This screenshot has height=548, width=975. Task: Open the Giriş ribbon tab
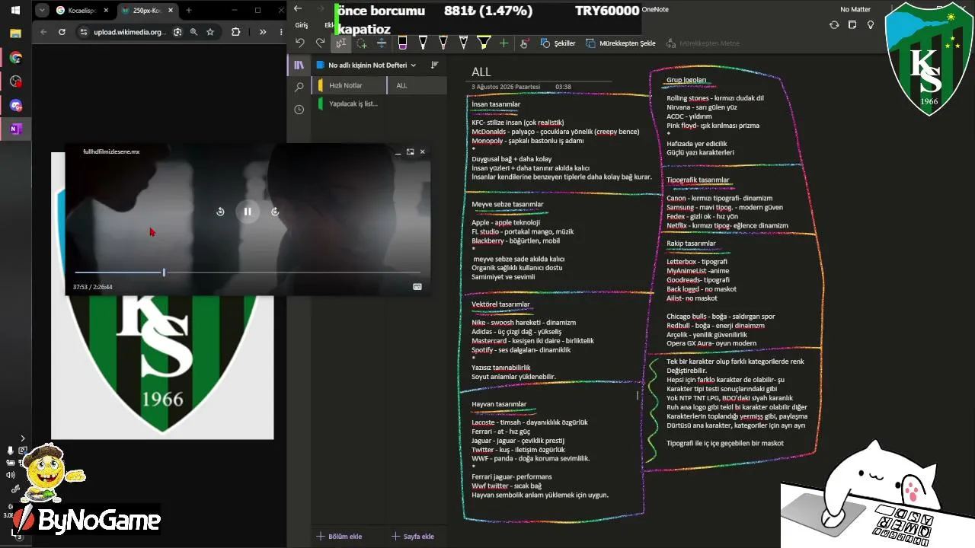tap(302, 25)
